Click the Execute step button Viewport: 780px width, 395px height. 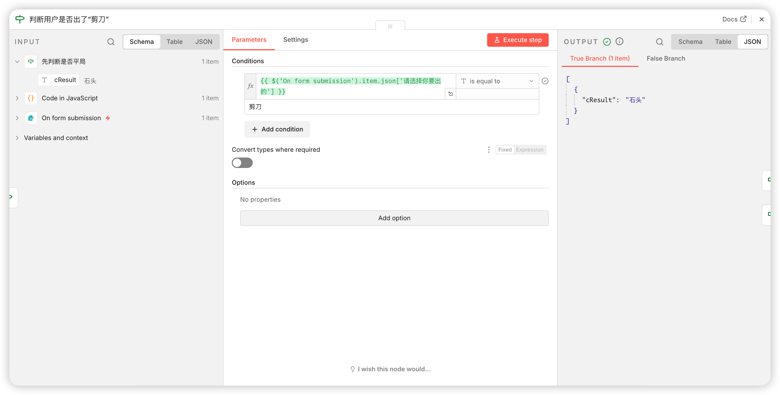coord(517,40)
